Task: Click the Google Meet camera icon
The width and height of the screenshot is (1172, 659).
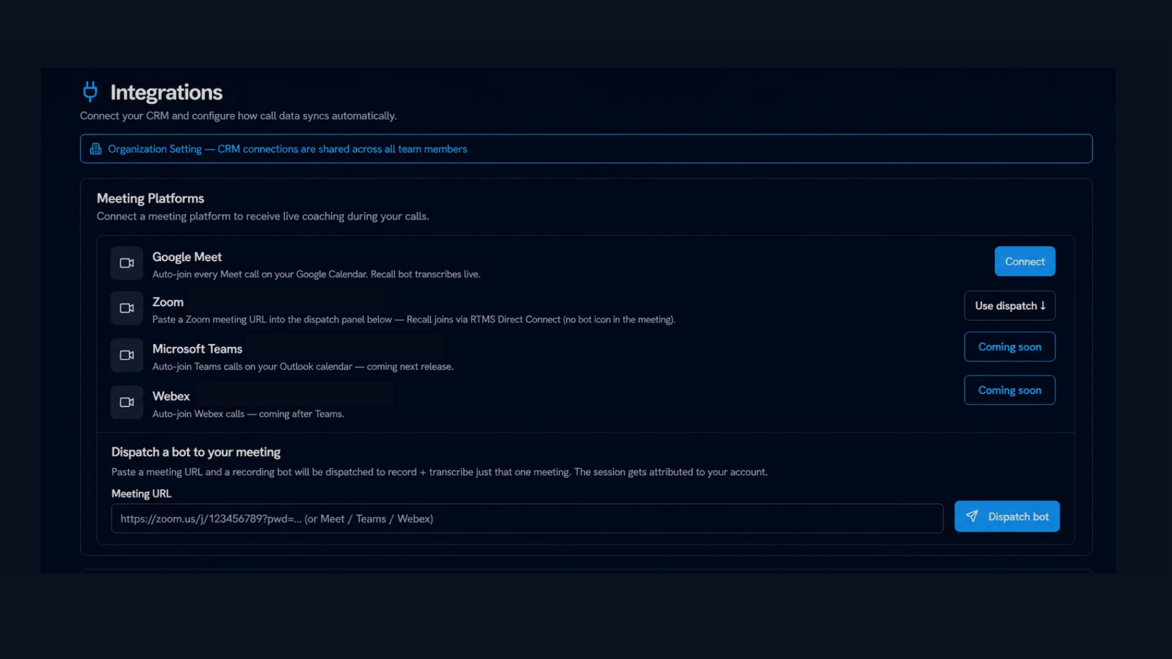Action: (x=127, y=263)
